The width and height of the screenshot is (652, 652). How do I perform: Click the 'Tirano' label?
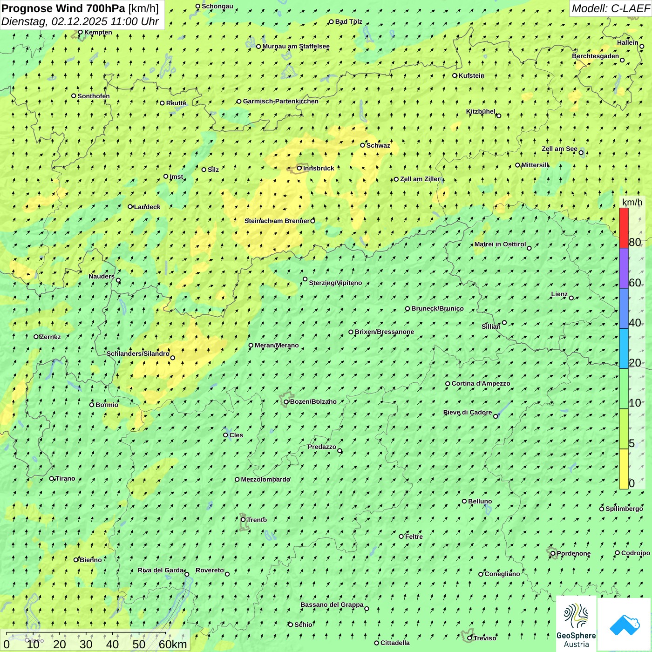click(65, 478)
